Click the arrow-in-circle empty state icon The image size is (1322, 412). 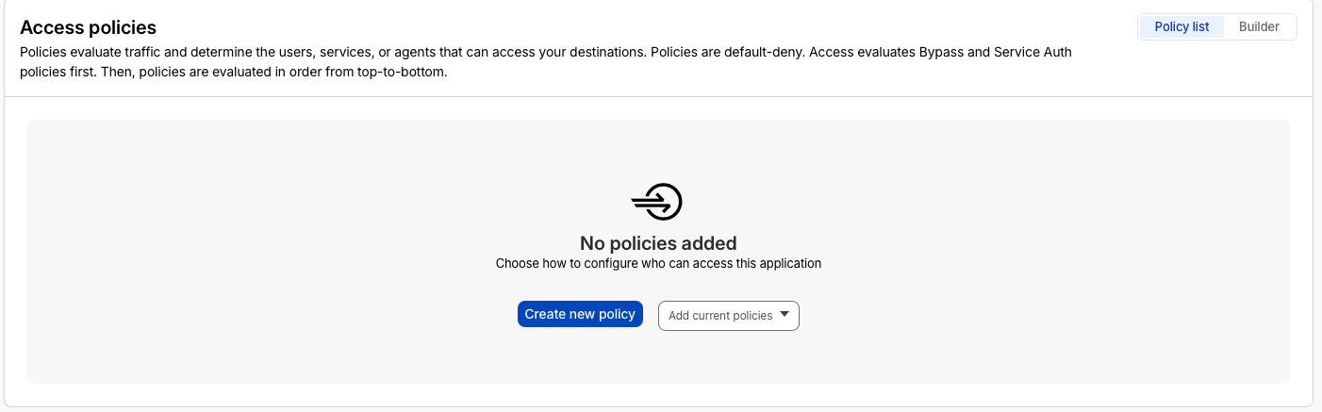tap(657, 202)
